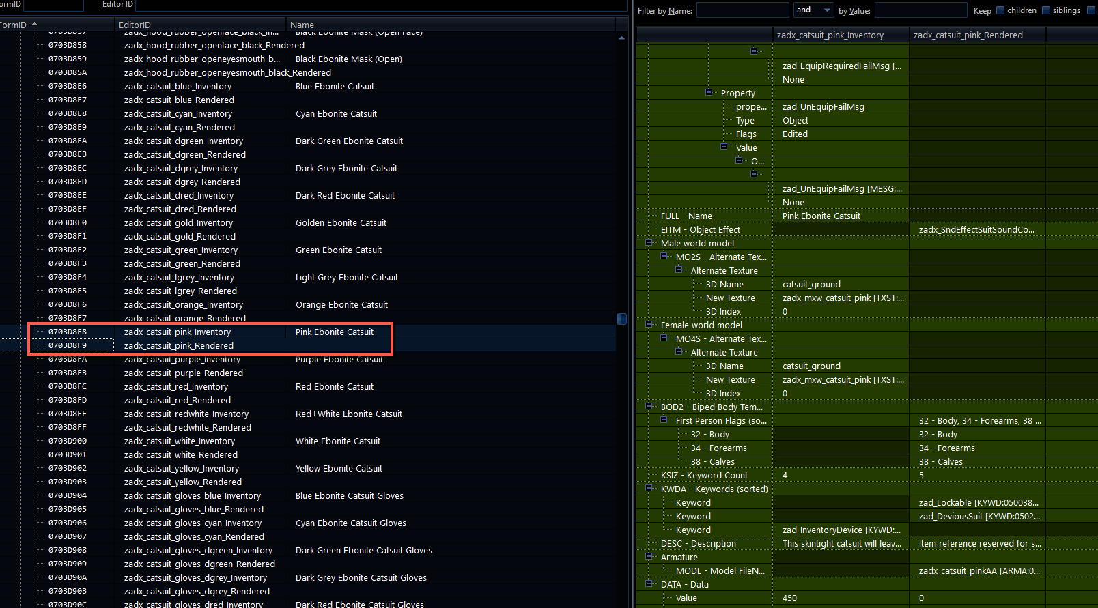Select the Dark Grey Ebonite Catsuit Gloves row
Screen dimensions: 1098x608
pyautogui.click(x=307, y=577)
